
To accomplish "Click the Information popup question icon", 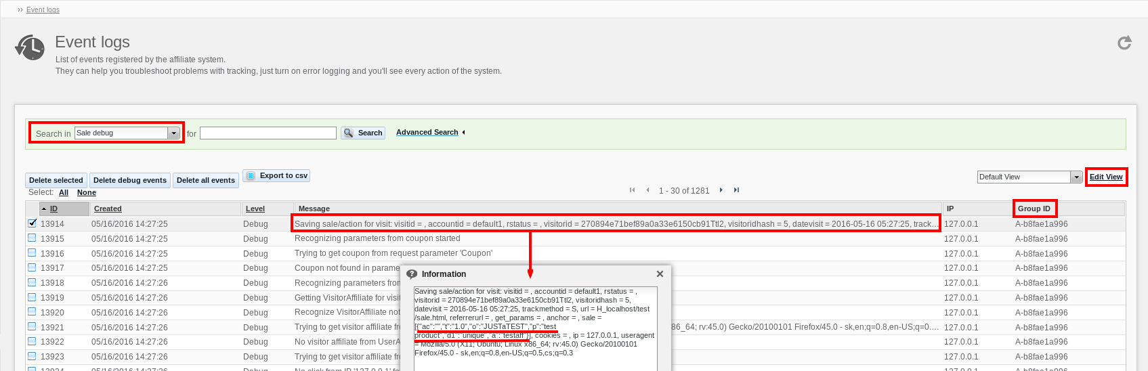I will pos(412,274).
